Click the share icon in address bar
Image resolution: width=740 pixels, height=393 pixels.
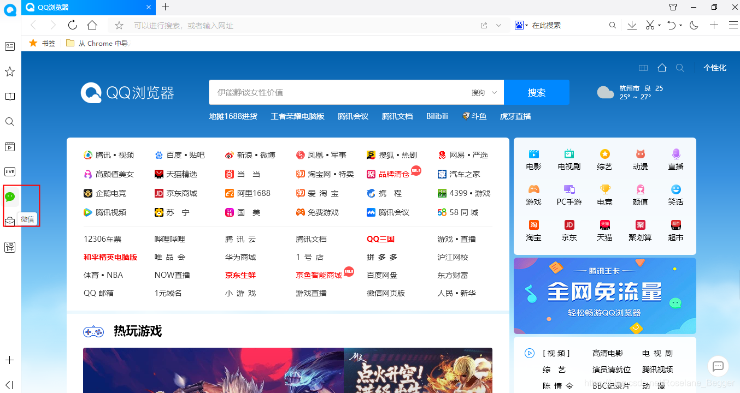tap(484, 26)
